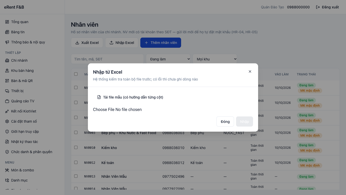The width and height of the screenshot is (346, 195).
Task: Click the Đăng xuất logout arrow icon
Action: point(318,7)
